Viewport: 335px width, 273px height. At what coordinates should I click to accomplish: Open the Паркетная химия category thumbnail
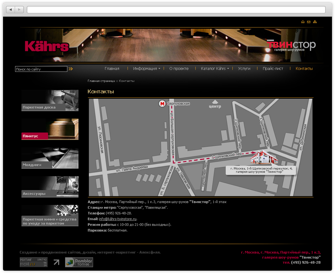tap(50, 215)
